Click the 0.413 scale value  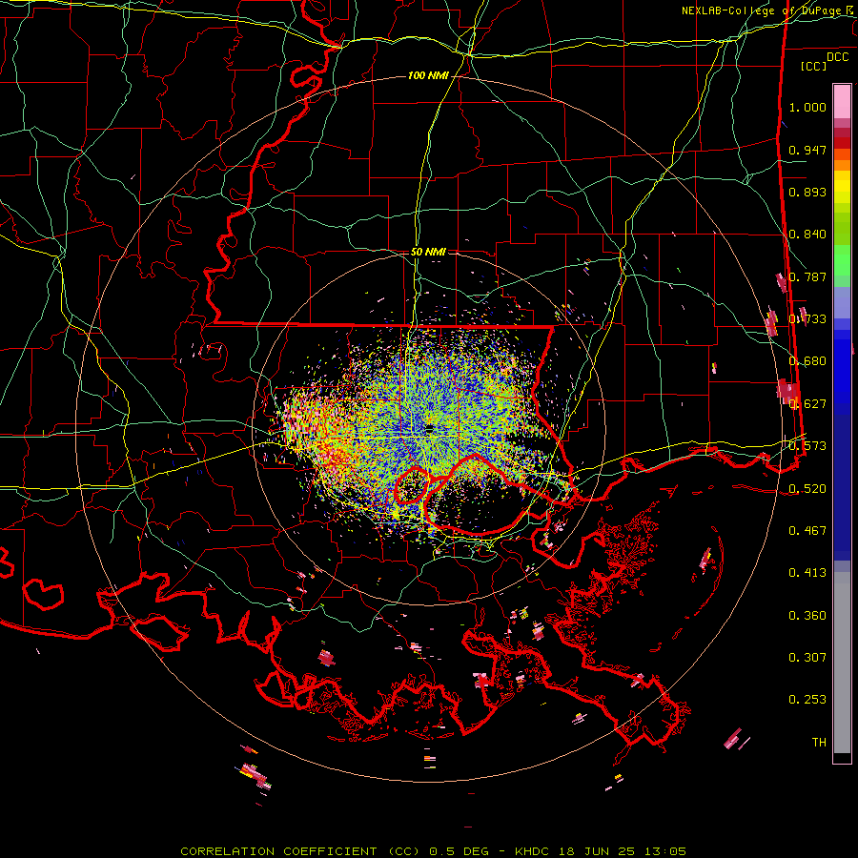click(x=807, y=573)
